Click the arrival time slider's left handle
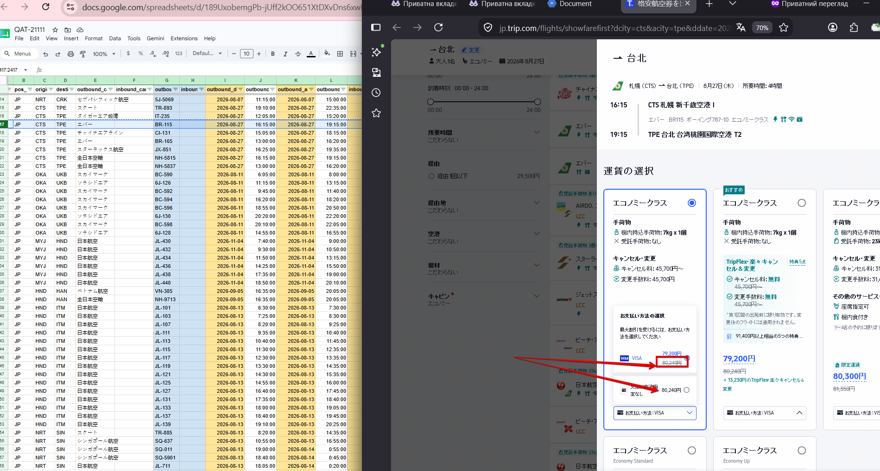880x471 pixels. (431, 102)
